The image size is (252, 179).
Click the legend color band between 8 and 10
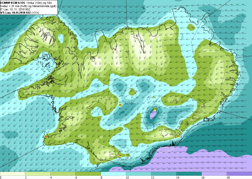[x=113, y=174]
